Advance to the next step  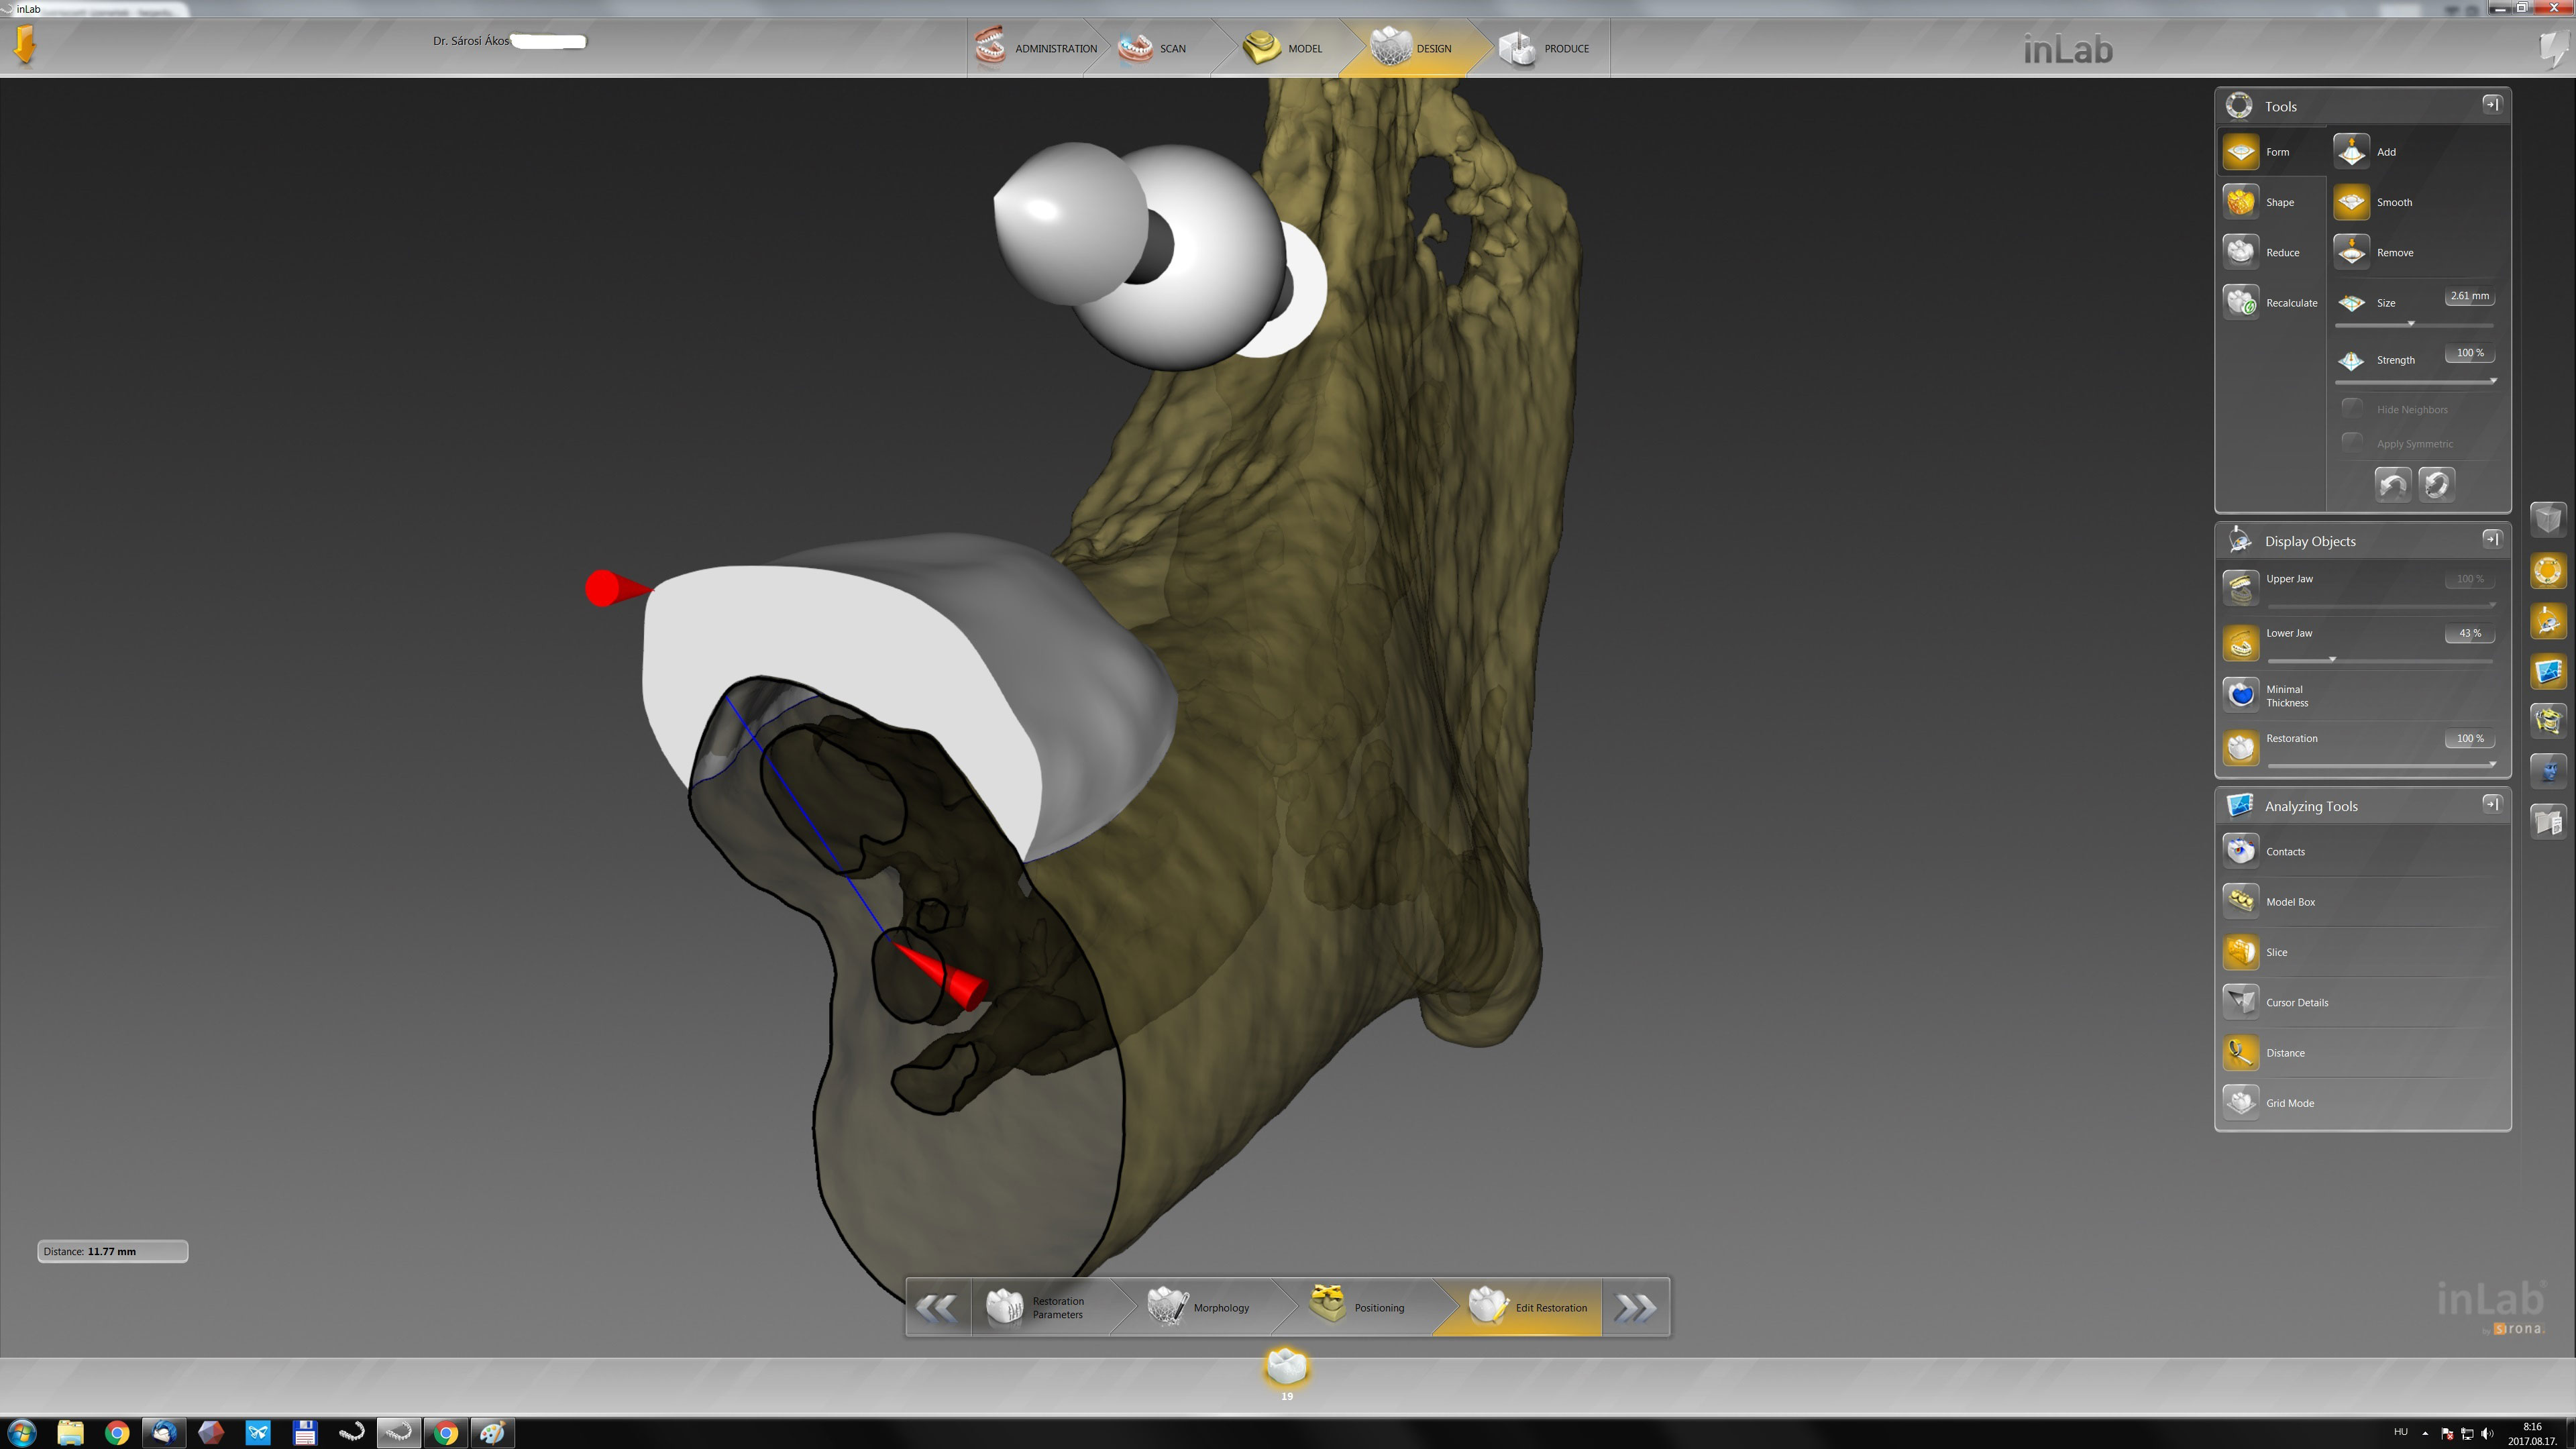point(1636,1307)
